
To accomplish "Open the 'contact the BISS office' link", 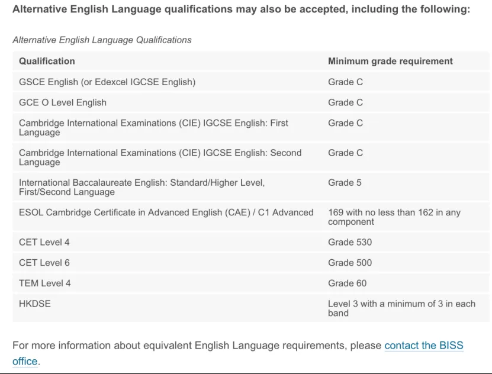I will click(x=423, y=346).
